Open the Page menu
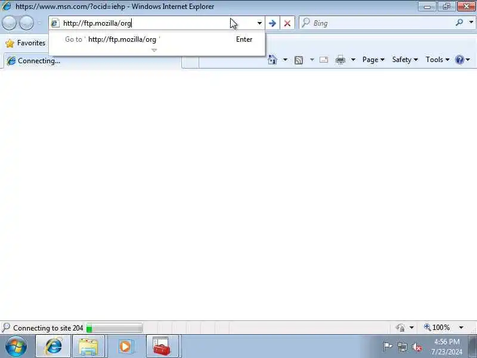477x358 pixels. [x=373, y=60]
